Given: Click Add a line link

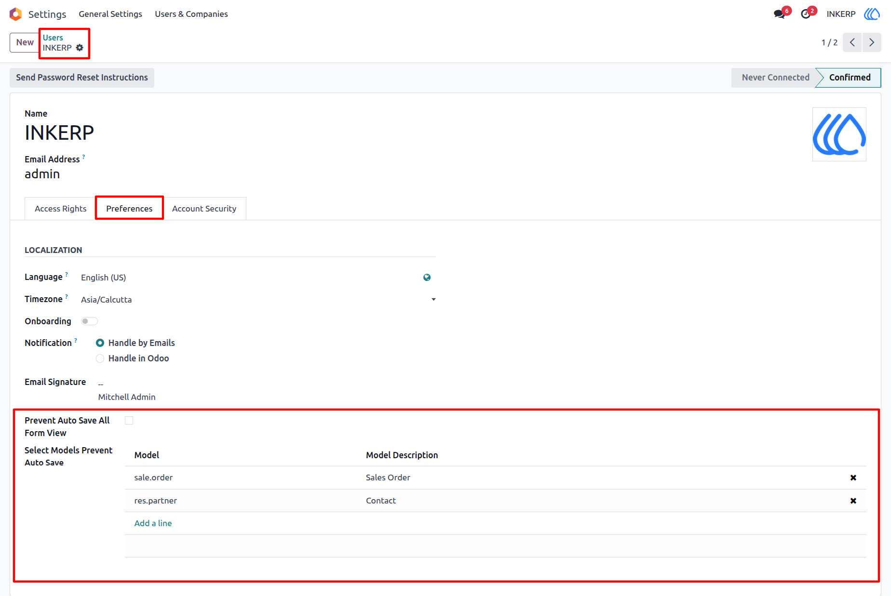Looking at the screenshot, I should (153, 523).
